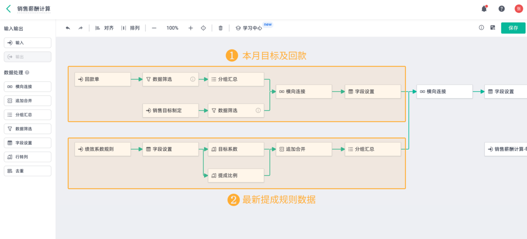Select the 回款单 input node
The image size is (527, 239).
pyautogui.click(x=102, y=79)
